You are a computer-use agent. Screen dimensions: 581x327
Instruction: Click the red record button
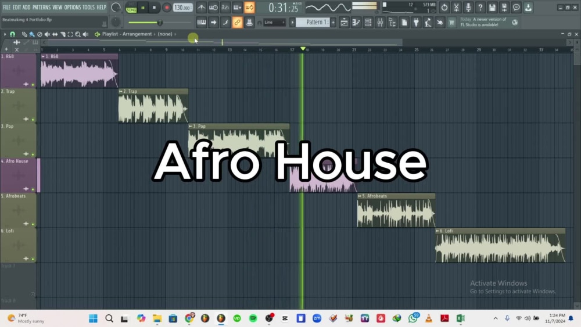(167, 8)
